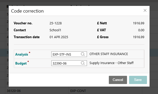Select transaction date 01 APR 2025

pyautogui.click(x=59, y=37)
